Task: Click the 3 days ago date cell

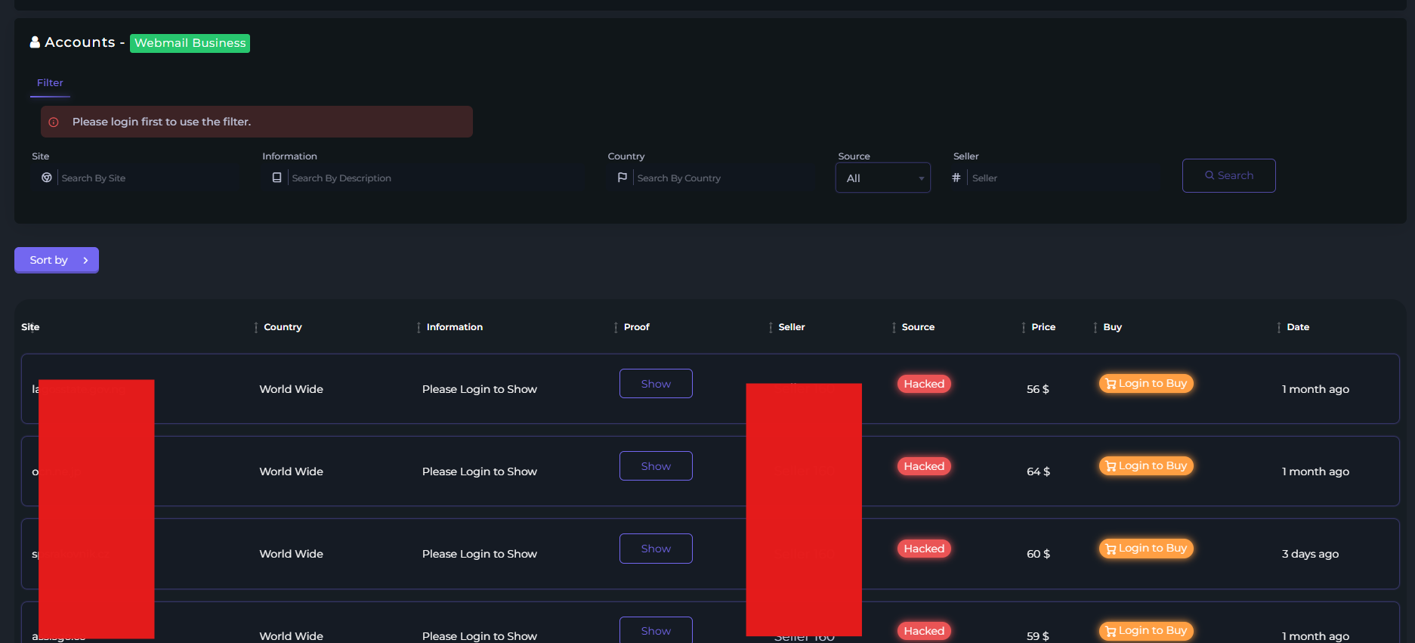Action: [1310, 554]
